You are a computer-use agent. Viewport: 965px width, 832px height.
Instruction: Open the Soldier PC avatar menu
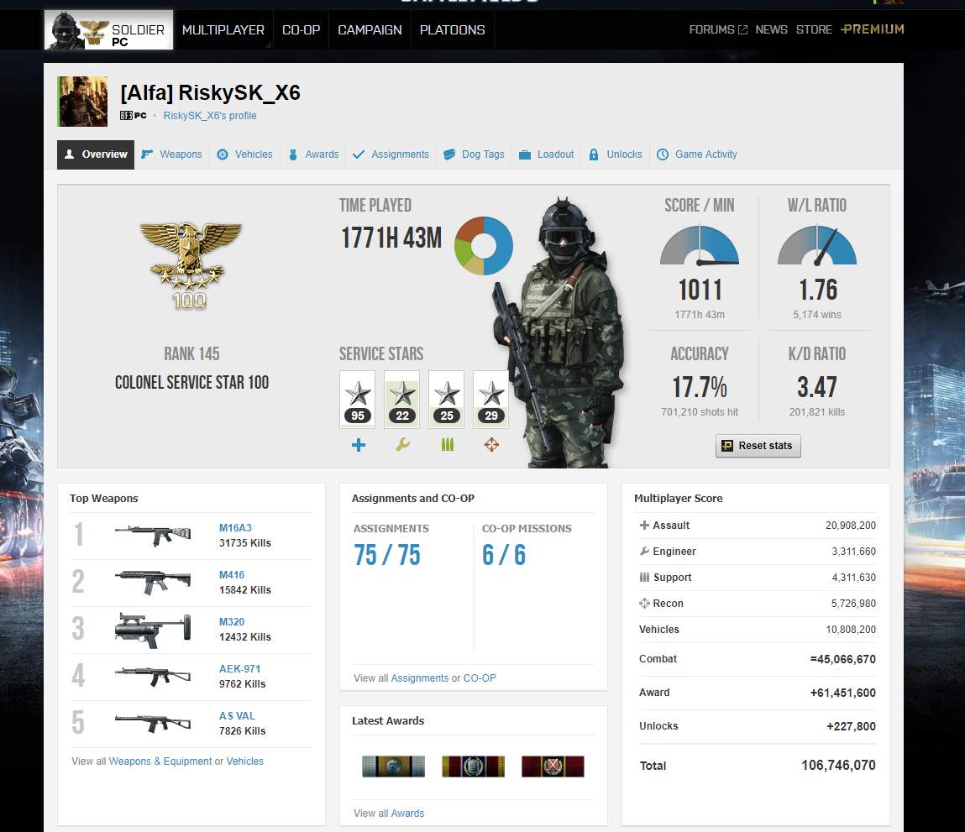point(108,29)
